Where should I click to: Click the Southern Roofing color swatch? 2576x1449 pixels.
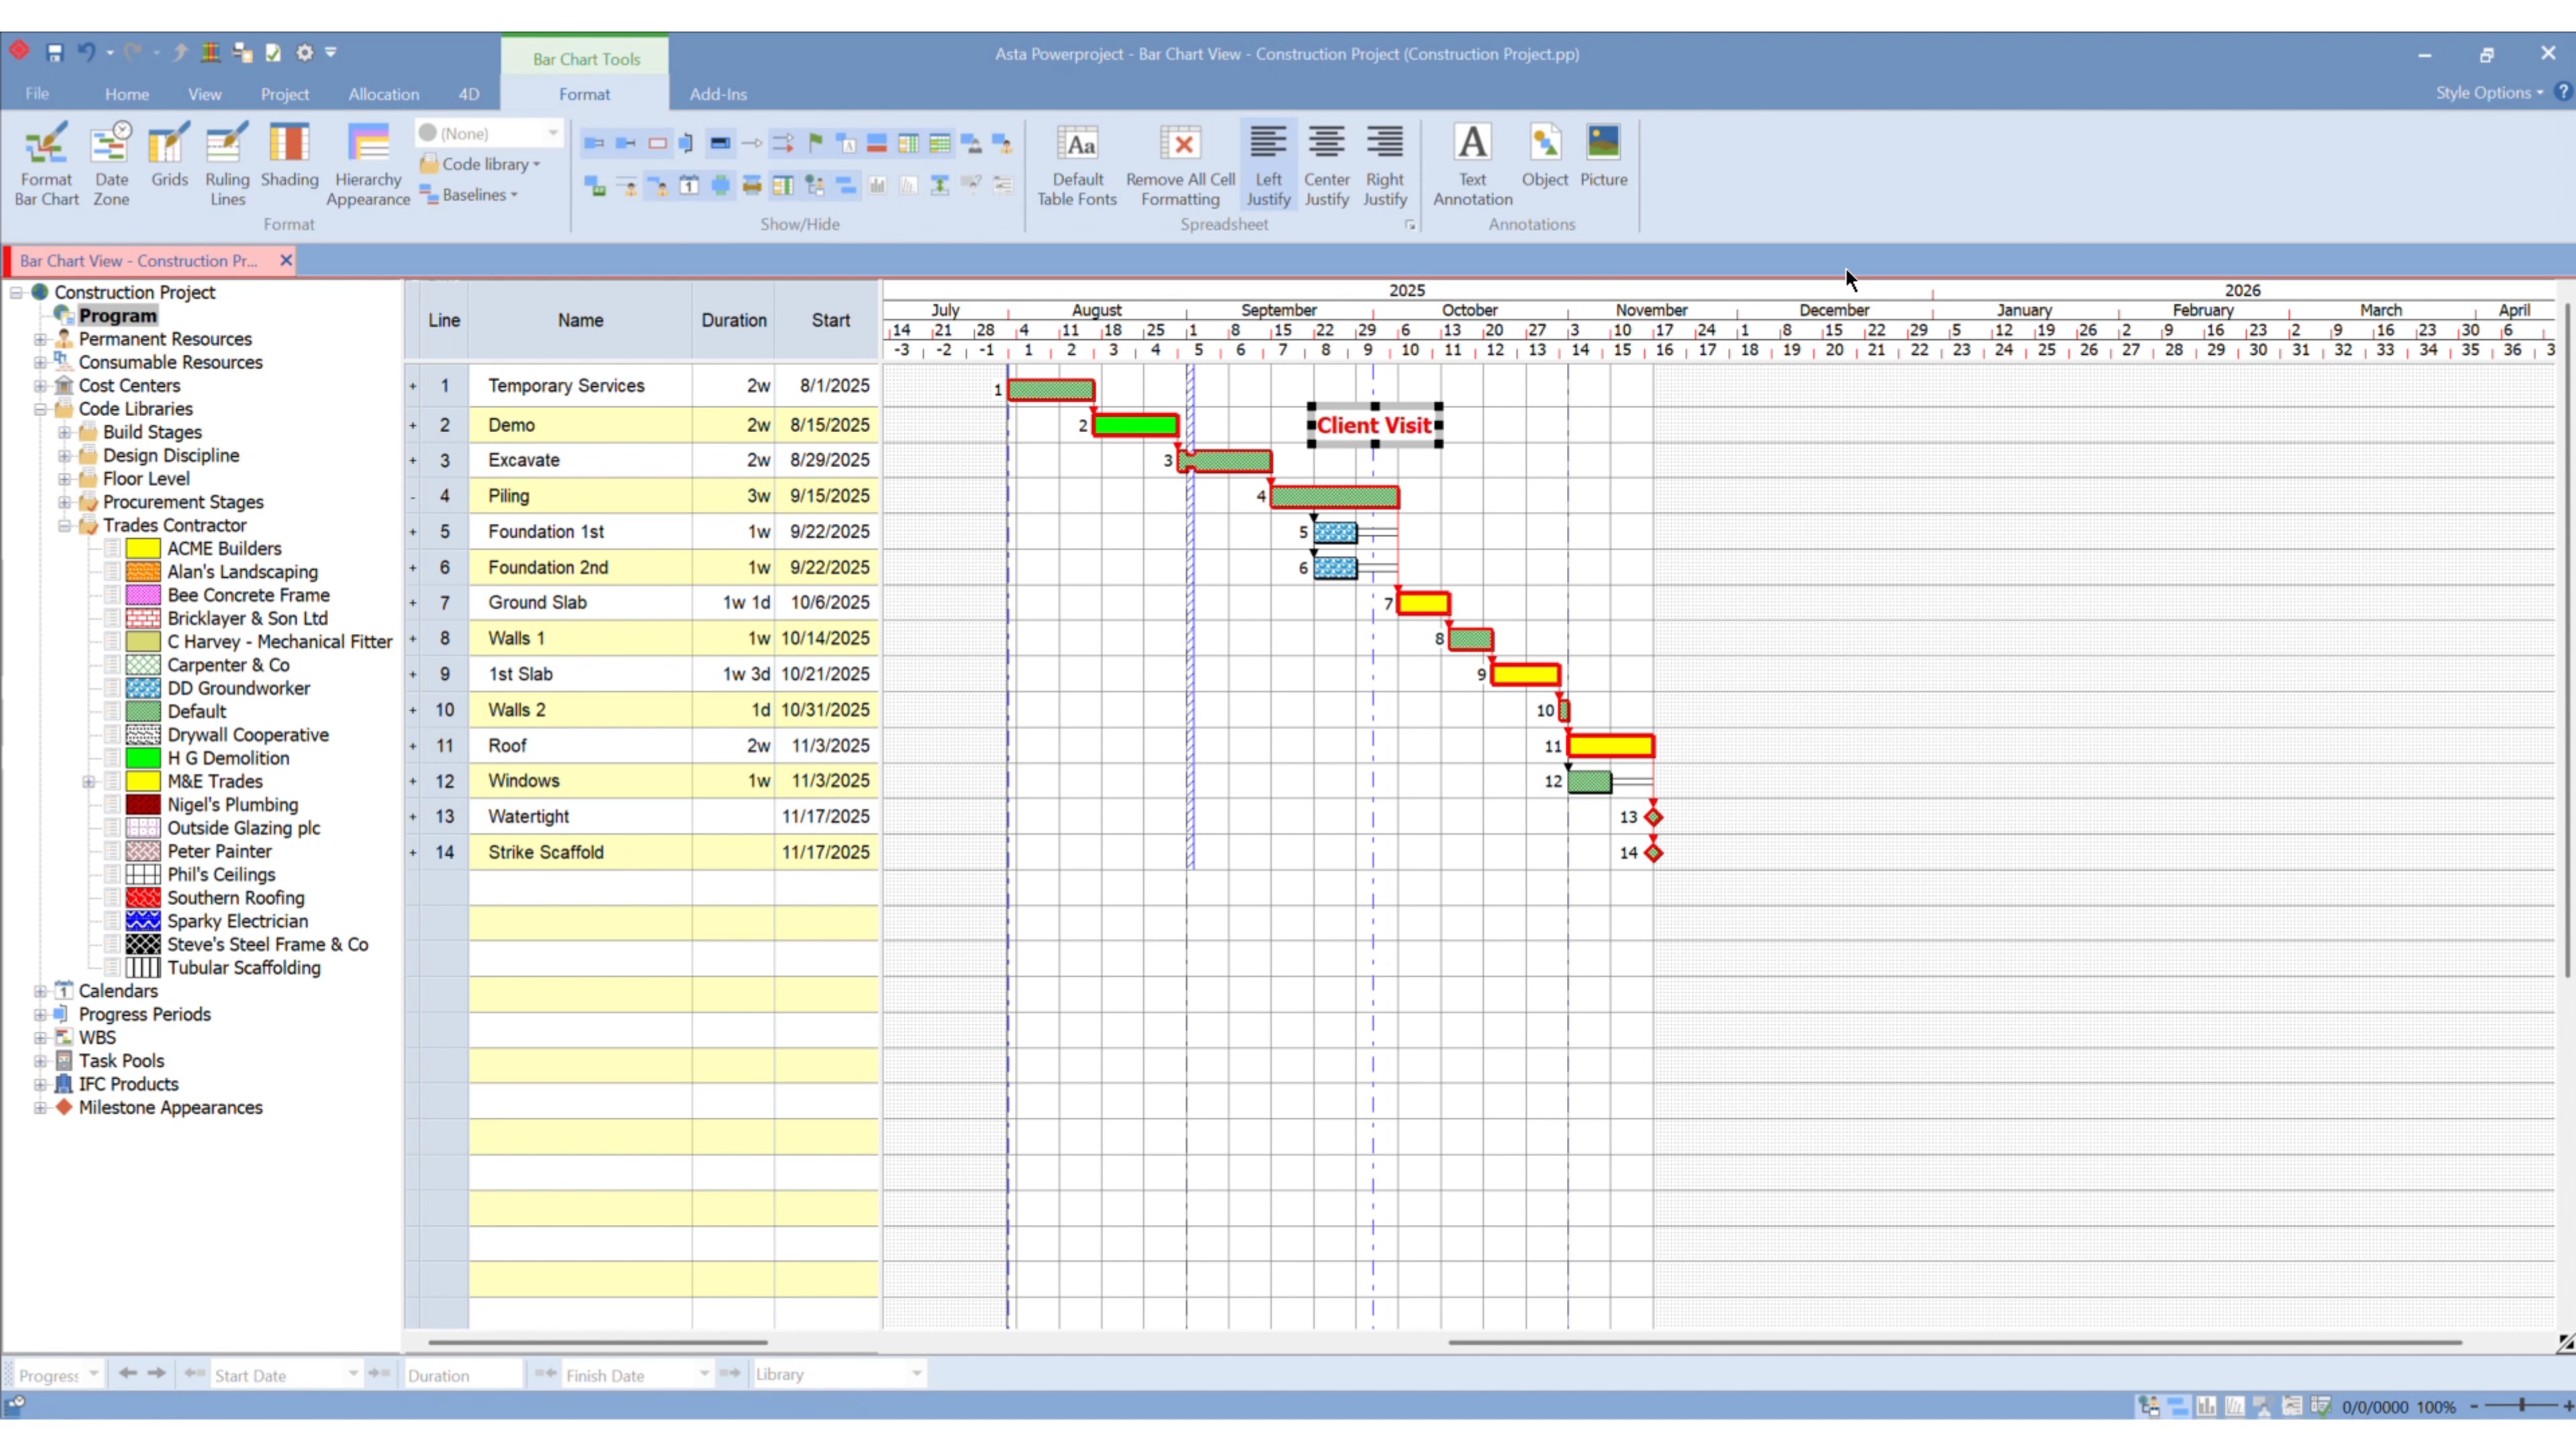[x=143, y=898]
